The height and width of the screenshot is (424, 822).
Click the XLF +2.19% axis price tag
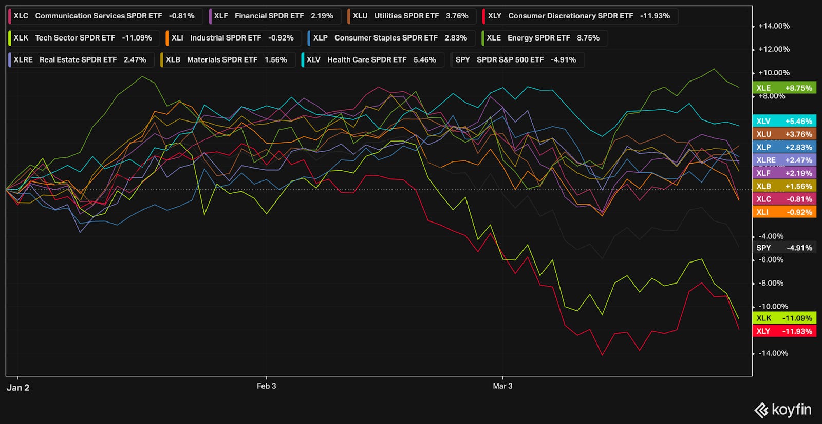pyautogui.click(x=784, y=173)
